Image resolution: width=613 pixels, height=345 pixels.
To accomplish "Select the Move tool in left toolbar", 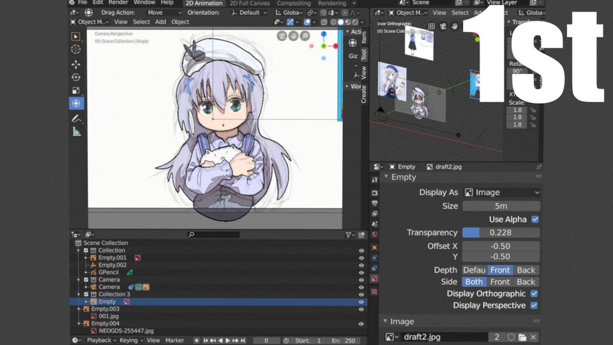I will (x=76, y=64).
